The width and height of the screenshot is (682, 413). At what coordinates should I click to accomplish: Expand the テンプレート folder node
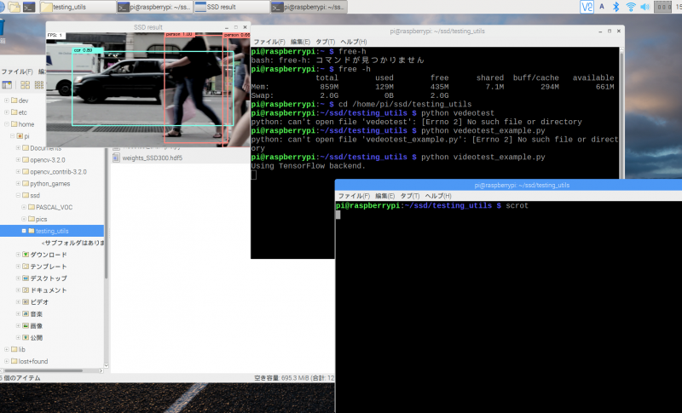(18, 267)
